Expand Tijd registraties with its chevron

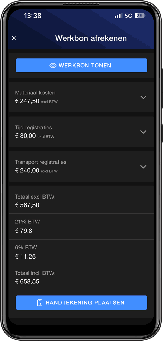143,132
